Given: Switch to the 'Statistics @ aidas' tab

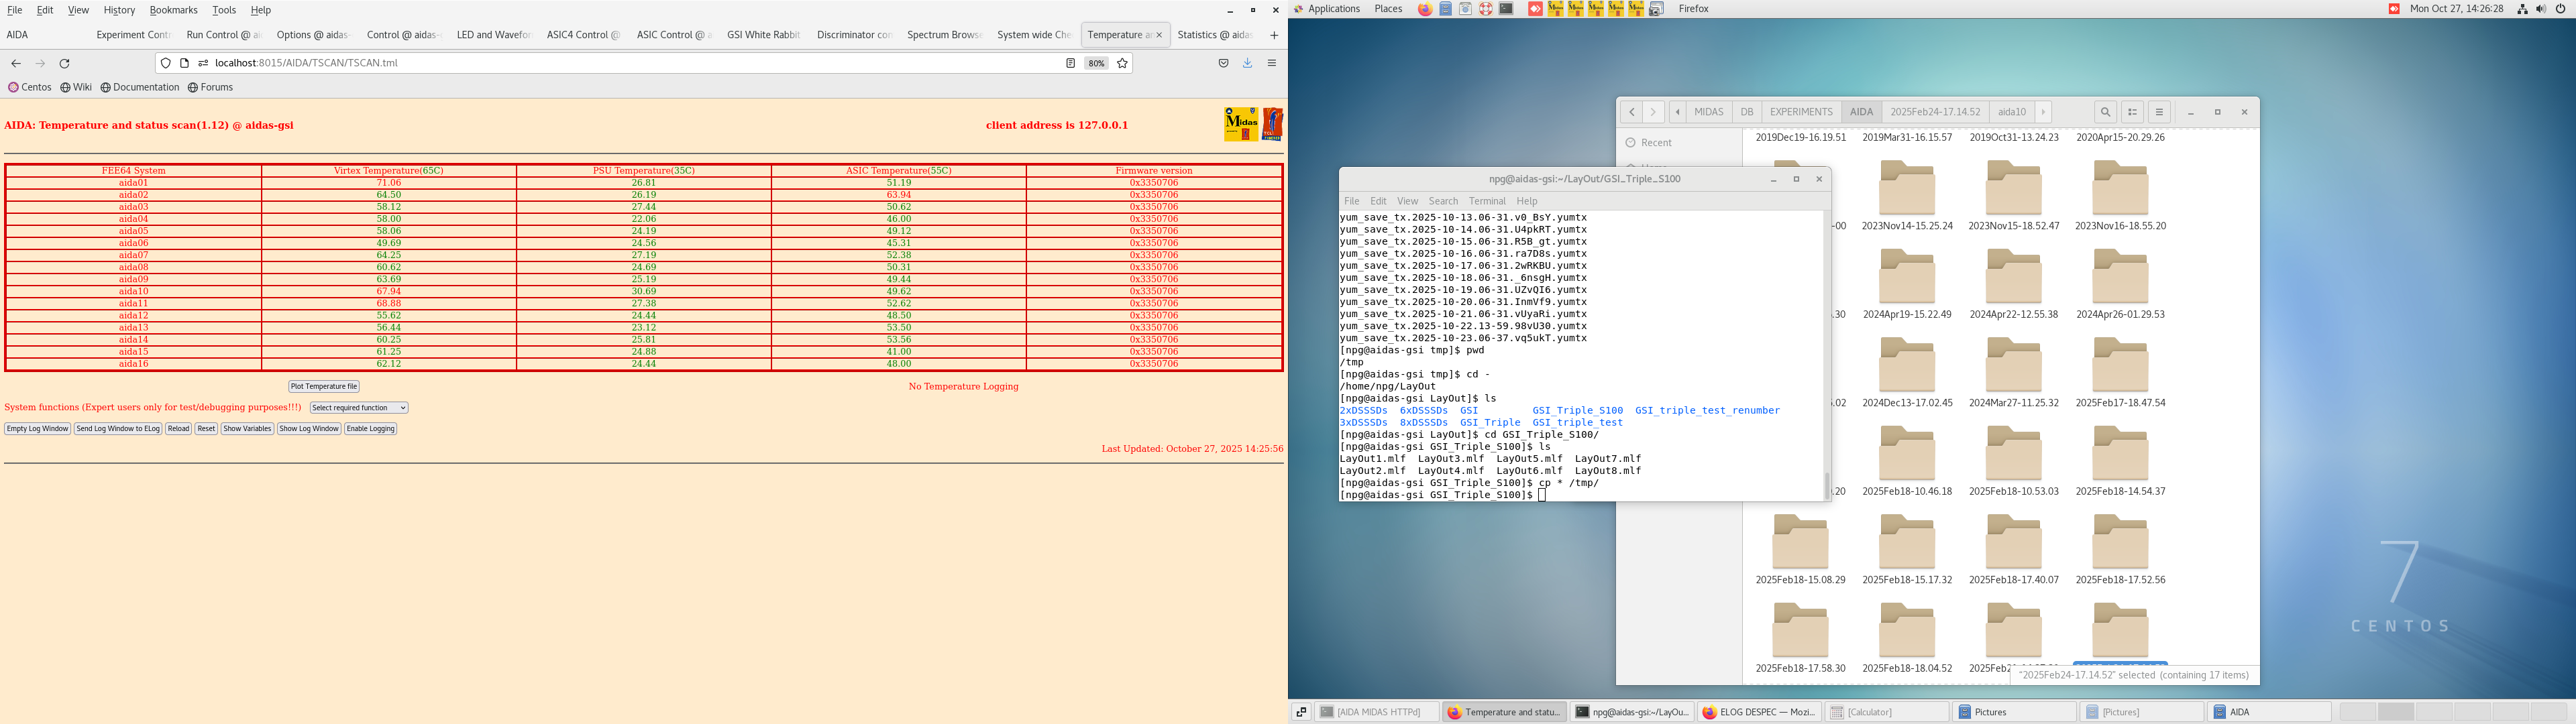Looking at the screenshot, I should 1214,33.
